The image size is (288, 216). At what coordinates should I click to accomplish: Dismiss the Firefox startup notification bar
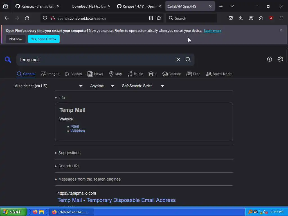281,30
